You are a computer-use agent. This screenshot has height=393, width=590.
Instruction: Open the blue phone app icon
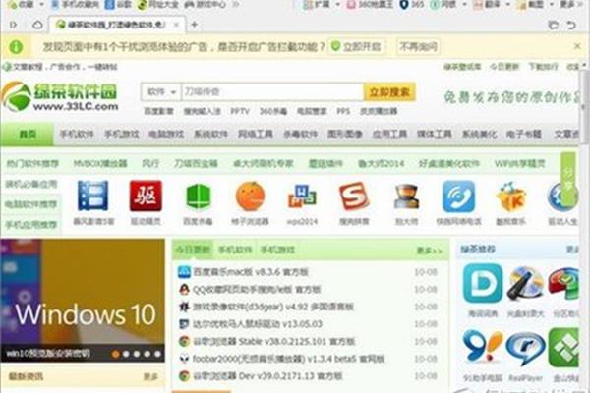click(458, 196)
